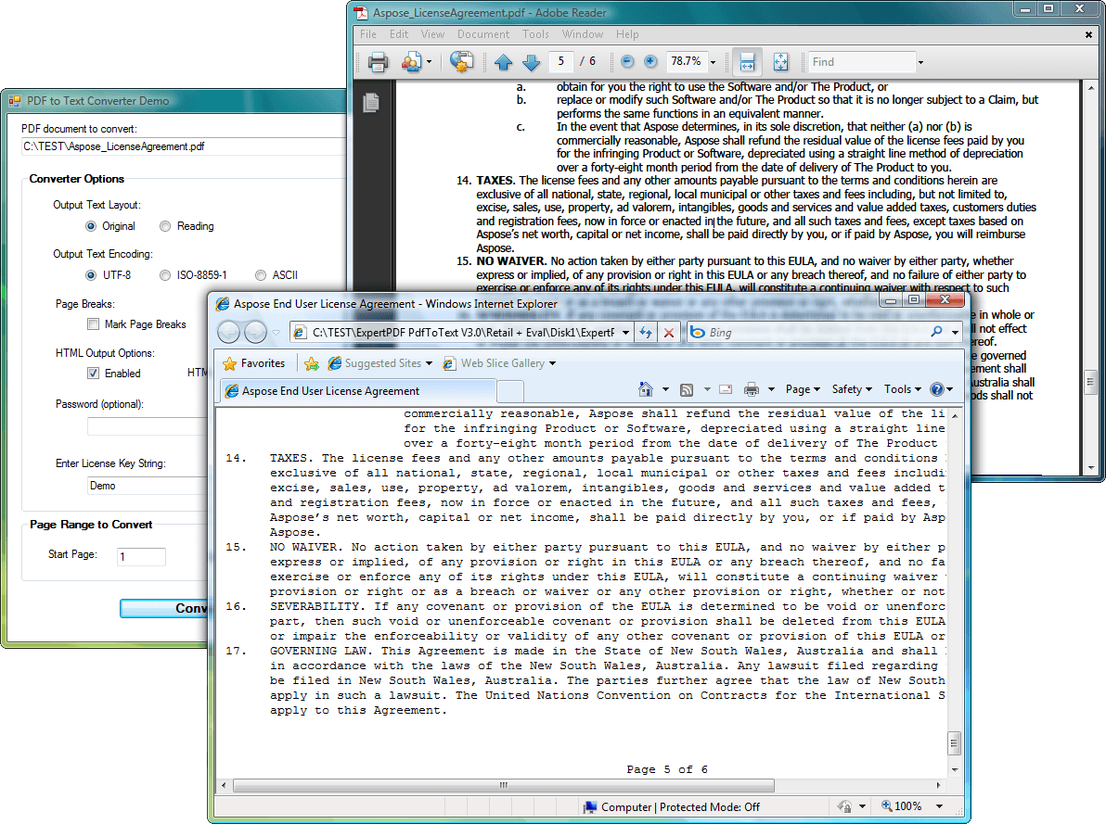1106x824 pixels.
Task: Click the Internet Explorer Forward button
Action: pyautogui.click(x=255, y=331)
